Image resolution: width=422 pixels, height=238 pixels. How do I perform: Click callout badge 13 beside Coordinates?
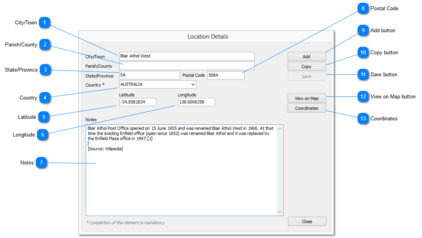363,118
